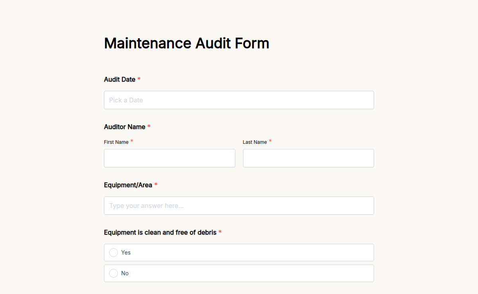Click the Last Name label
The width and height of the screenshot is (478, 294).
[x=254, y=142]
